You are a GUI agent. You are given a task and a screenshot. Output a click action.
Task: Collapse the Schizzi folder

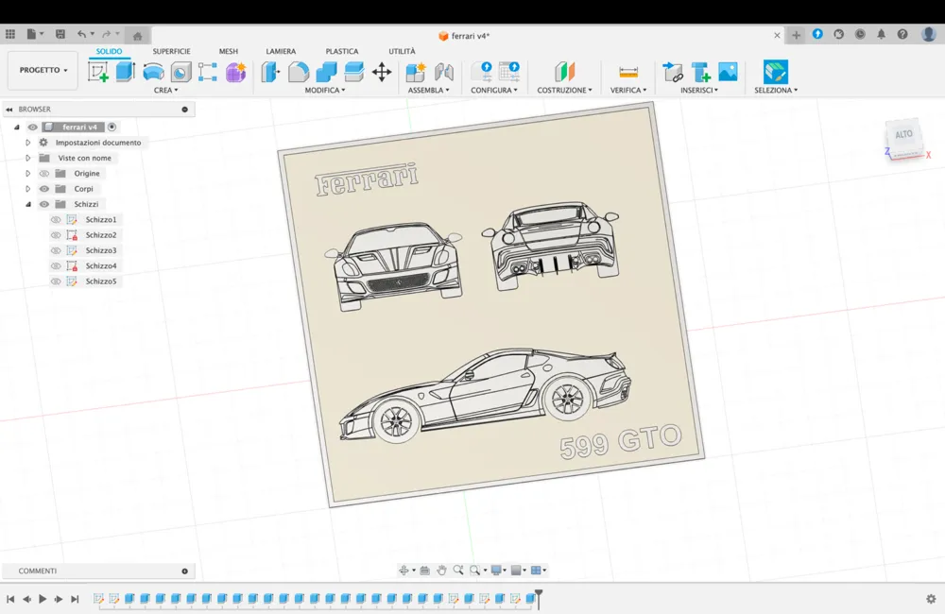(x=27, y=204)
